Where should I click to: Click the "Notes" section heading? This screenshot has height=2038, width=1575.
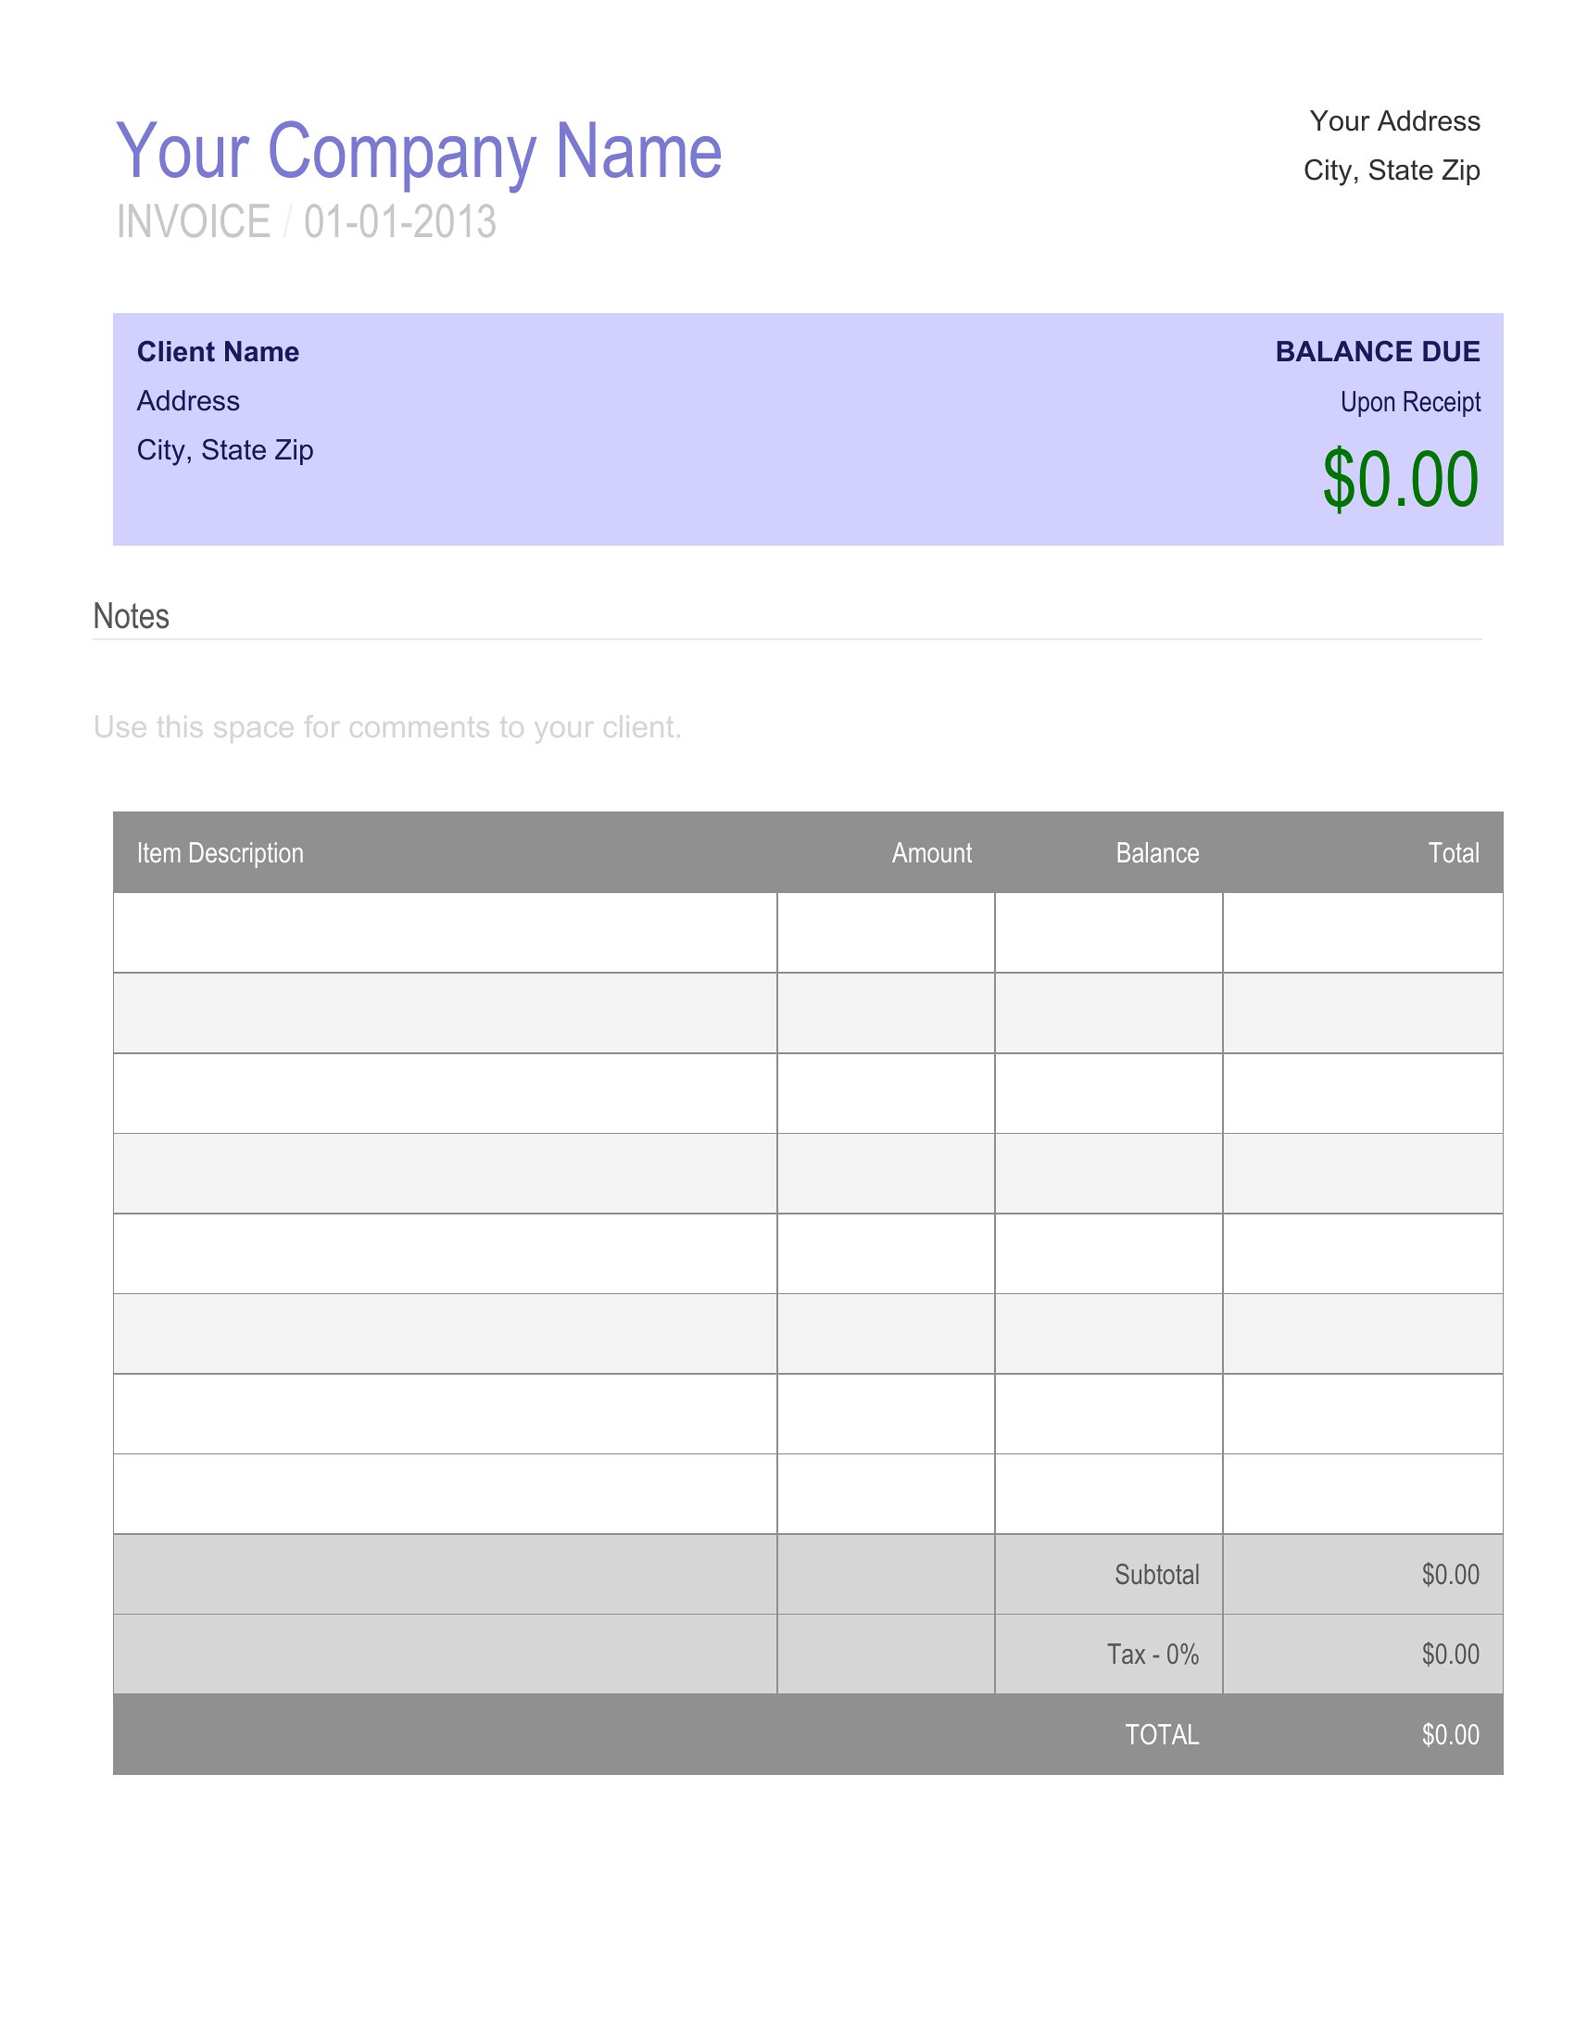tap(132, 617)
